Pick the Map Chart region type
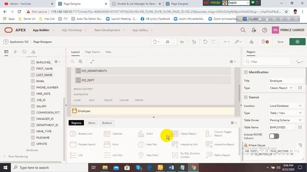 (148, 155)
